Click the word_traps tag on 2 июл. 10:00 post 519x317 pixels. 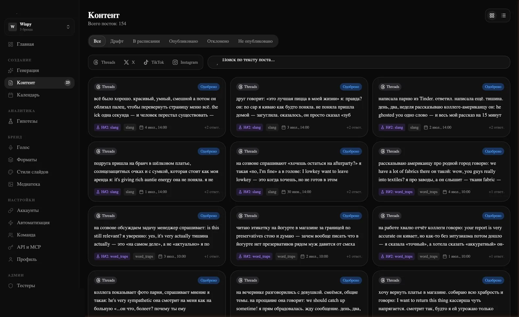click(x=286, y=256)
